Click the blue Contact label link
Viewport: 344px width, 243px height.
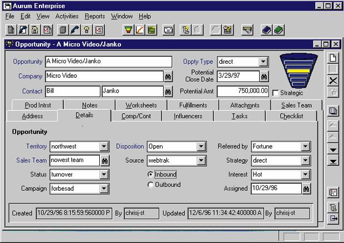(32, 92)
